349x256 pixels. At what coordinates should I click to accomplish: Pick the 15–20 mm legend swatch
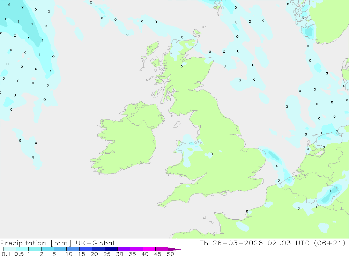pyautogui.click(x=86, y=249)
